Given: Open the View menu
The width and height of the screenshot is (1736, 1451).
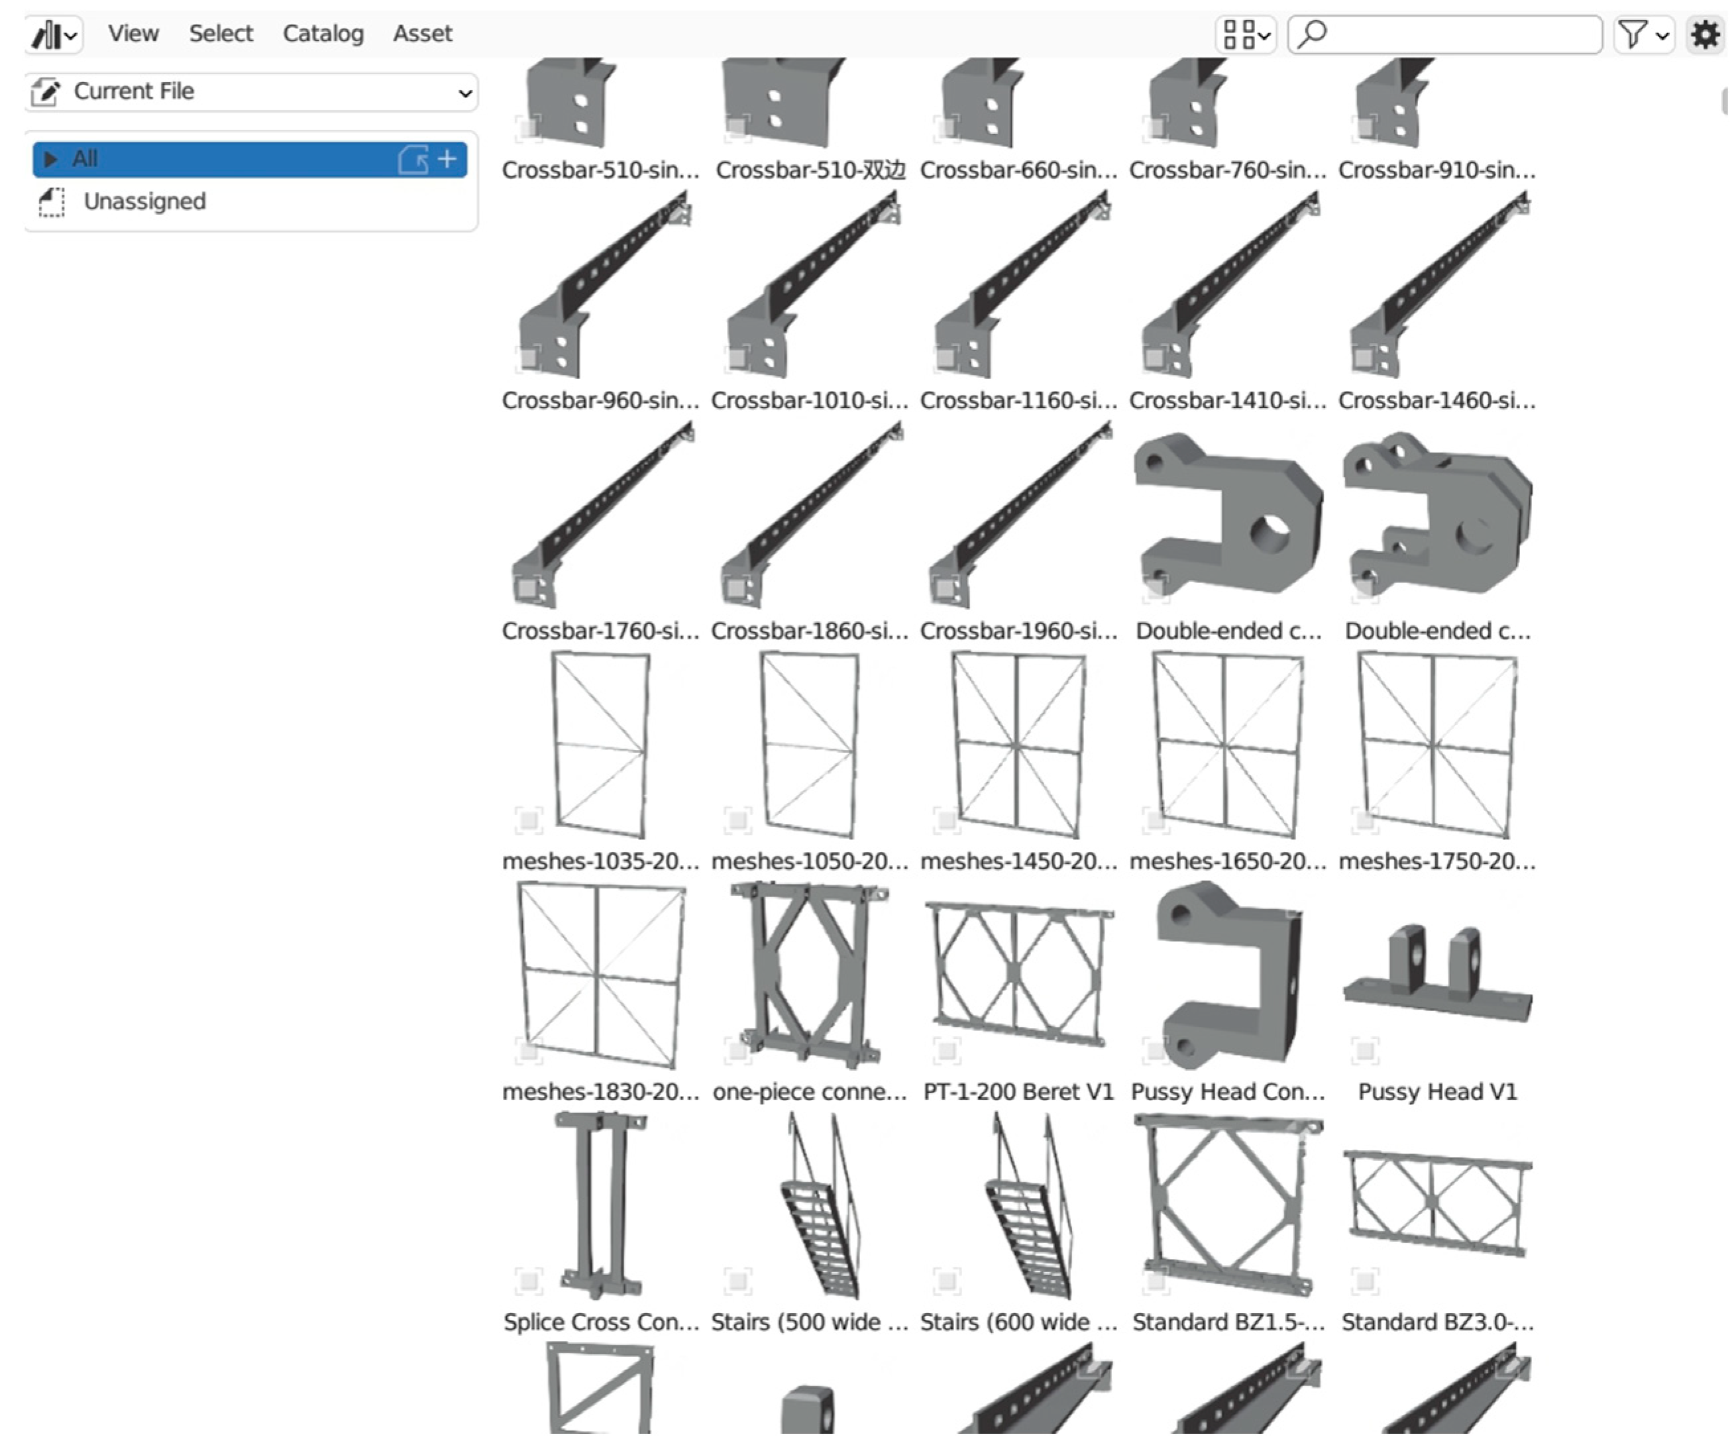Looking at the screenshot, I should tap(133, 34).
